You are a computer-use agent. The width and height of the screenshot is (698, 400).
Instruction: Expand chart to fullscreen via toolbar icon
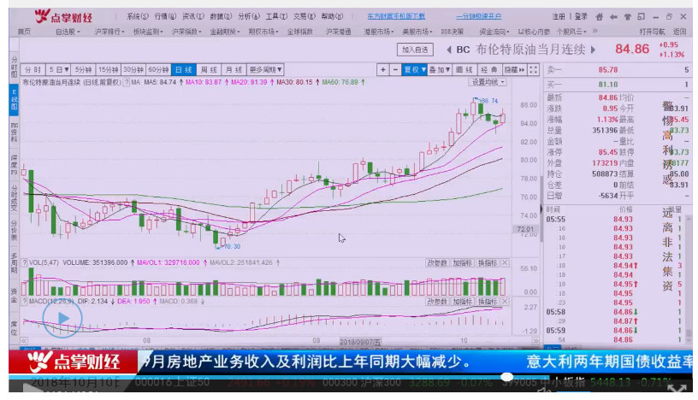533,70
